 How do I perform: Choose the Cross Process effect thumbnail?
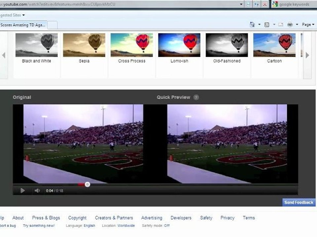[x=132, y=45]
